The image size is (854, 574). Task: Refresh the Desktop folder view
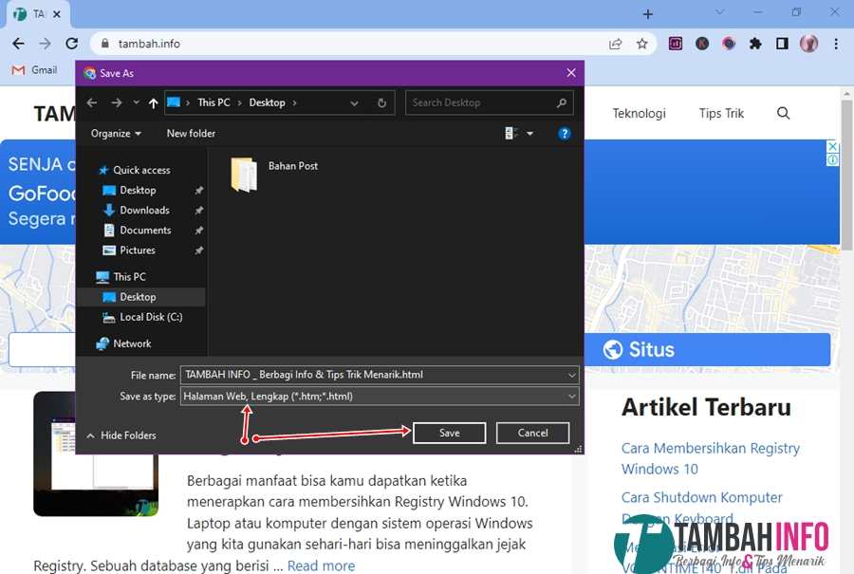[x=381, y=102]
